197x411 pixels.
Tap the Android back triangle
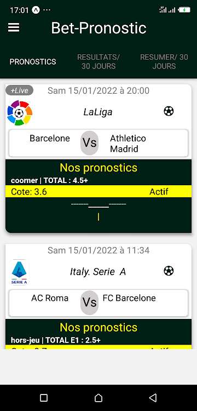(153, 398)
